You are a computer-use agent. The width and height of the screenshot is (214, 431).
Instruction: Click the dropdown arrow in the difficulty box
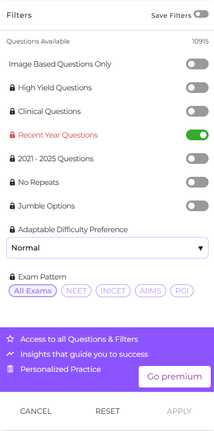[x=201, y=248]
